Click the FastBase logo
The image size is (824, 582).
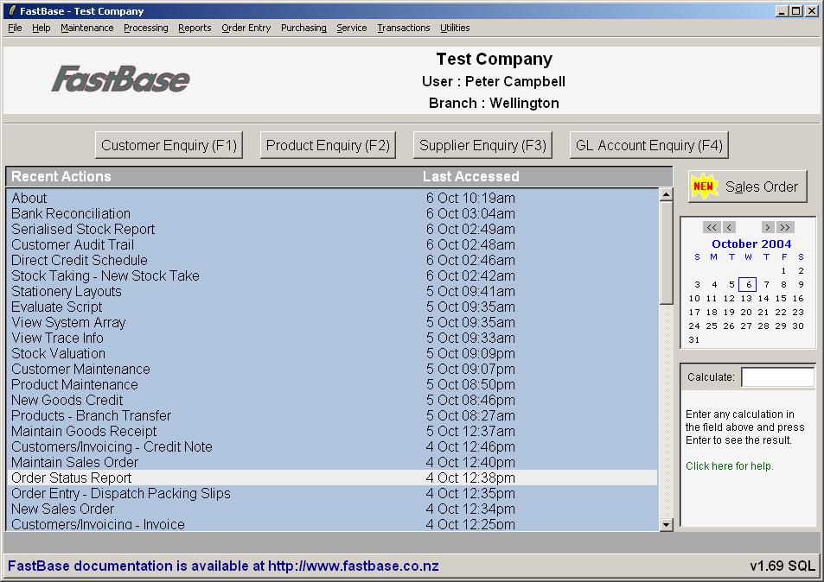[120, 79]
